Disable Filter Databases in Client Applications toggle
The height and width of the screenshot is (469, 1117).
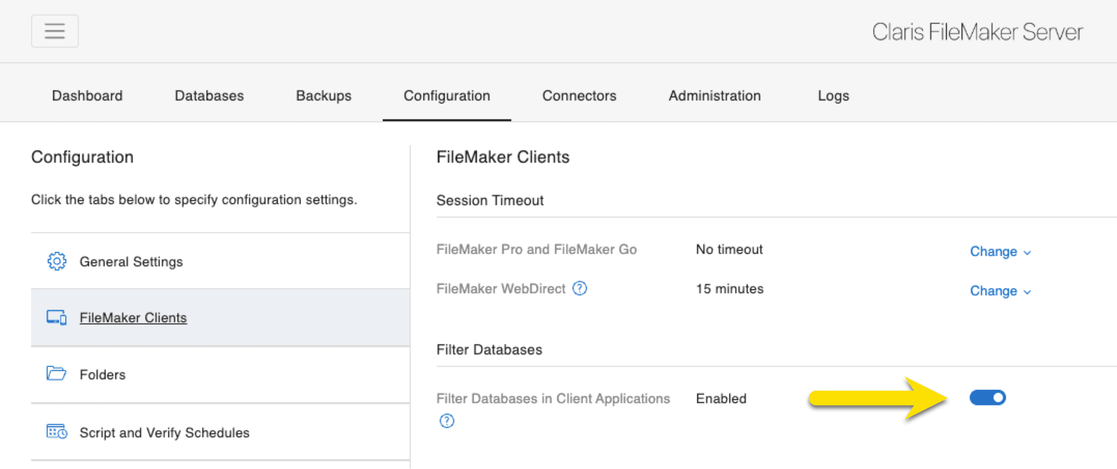987,397
